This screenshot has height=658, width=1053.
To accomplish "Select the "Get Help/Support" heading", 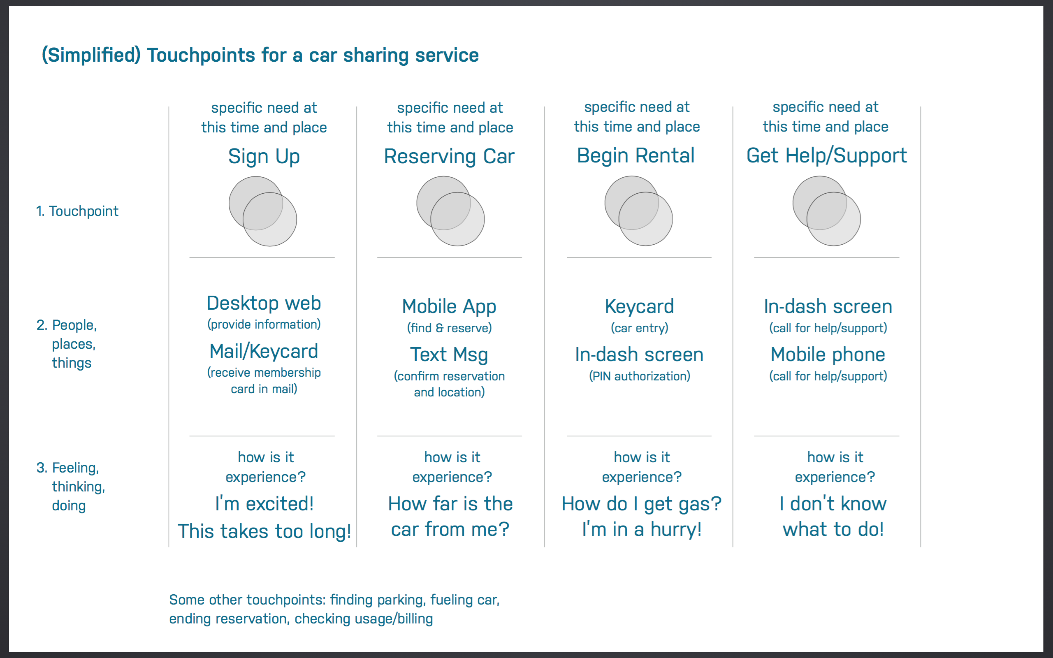I will 826,155.
